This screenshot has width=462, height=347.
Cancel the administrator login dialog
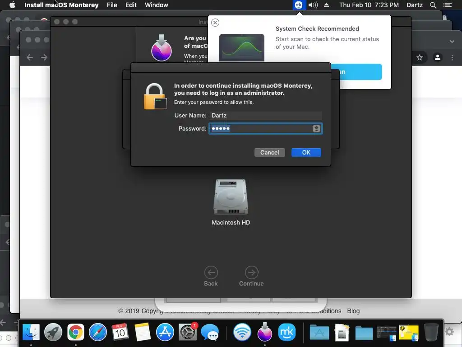(270, 153)
